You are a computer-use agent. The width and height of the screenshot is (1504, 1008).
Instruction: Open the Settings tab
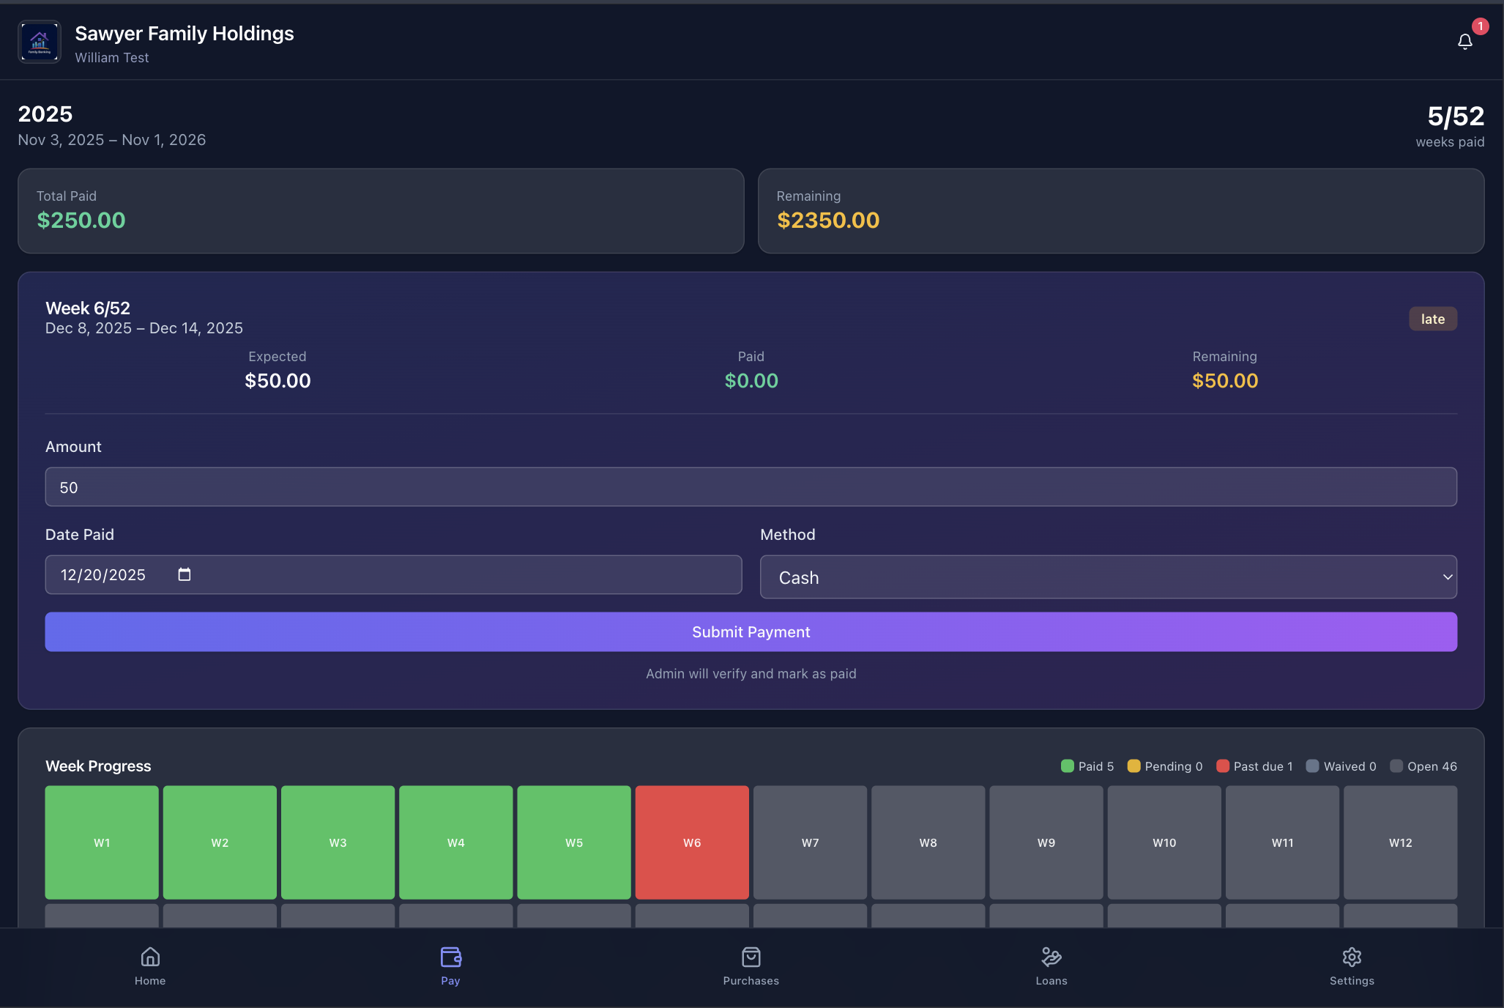click(x=1352, y=966)
